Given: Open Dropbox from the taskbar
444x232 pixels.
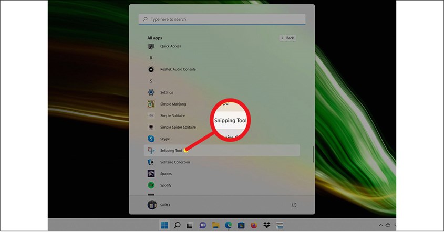Looking at the screenshot, I should (267, 225).
